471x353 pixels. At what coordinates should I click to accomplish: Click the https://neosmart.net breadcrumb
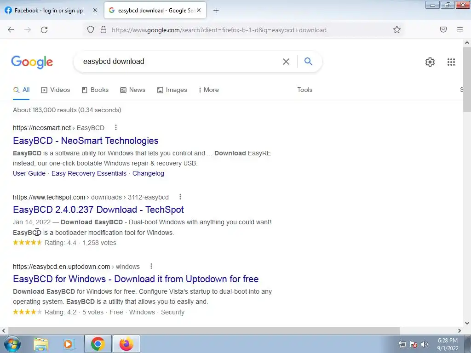[42, 128]
